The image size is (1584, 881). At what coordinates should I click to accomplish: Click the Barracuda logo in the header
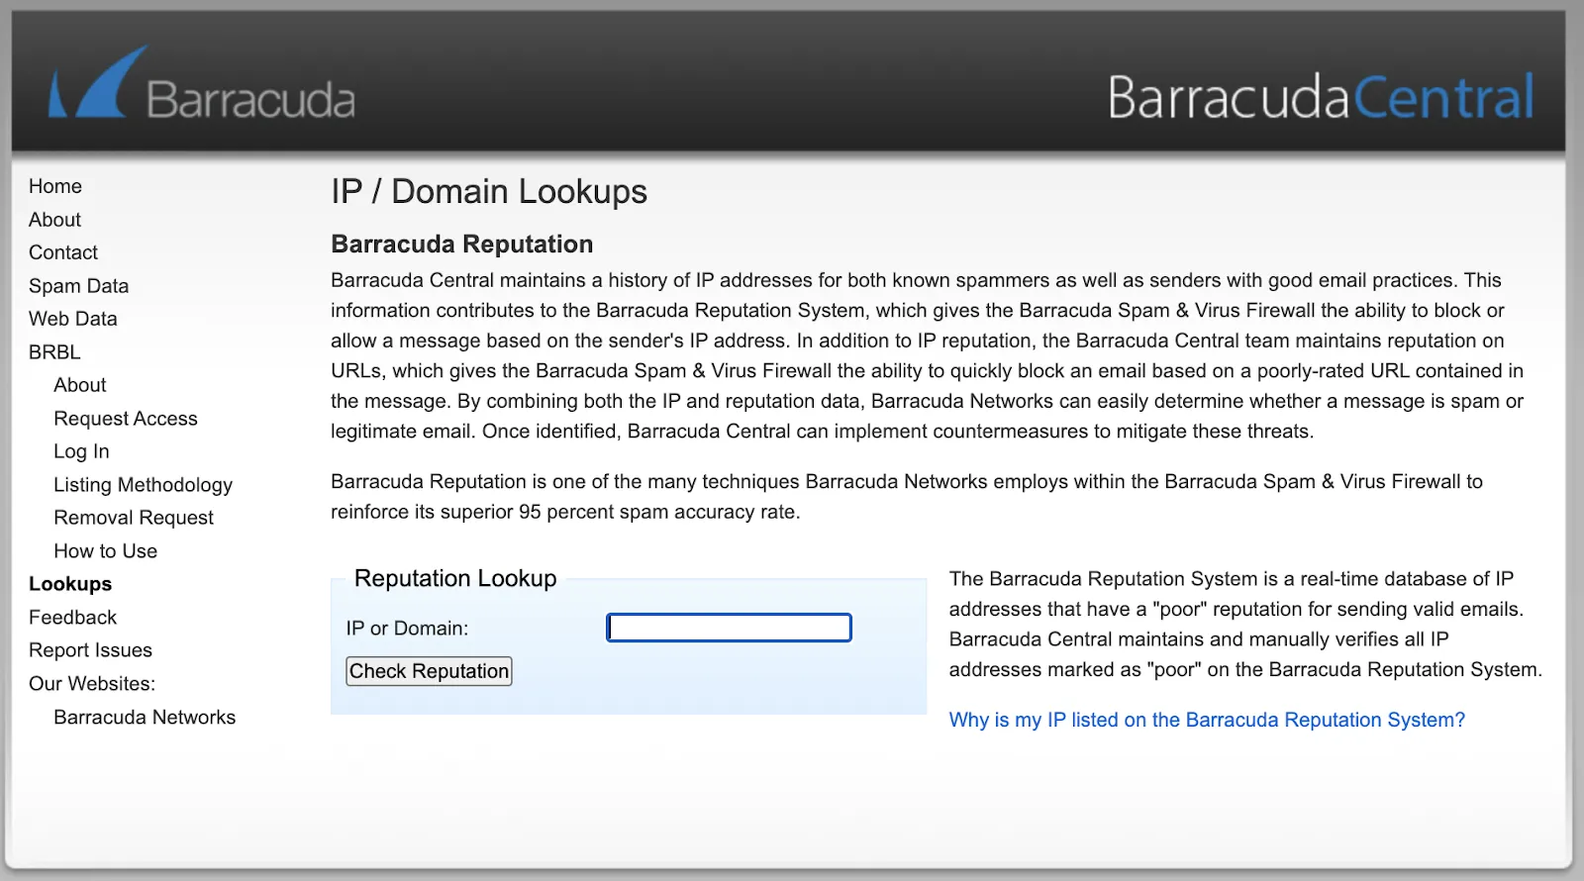click(202, 85)
